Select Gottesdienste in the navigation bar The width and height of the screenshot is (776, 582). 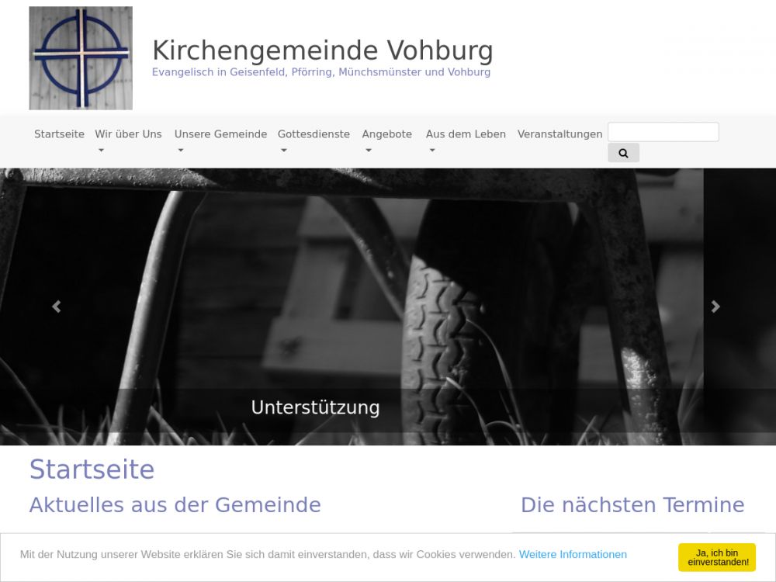pyautogui.click(x=314, y=134)
